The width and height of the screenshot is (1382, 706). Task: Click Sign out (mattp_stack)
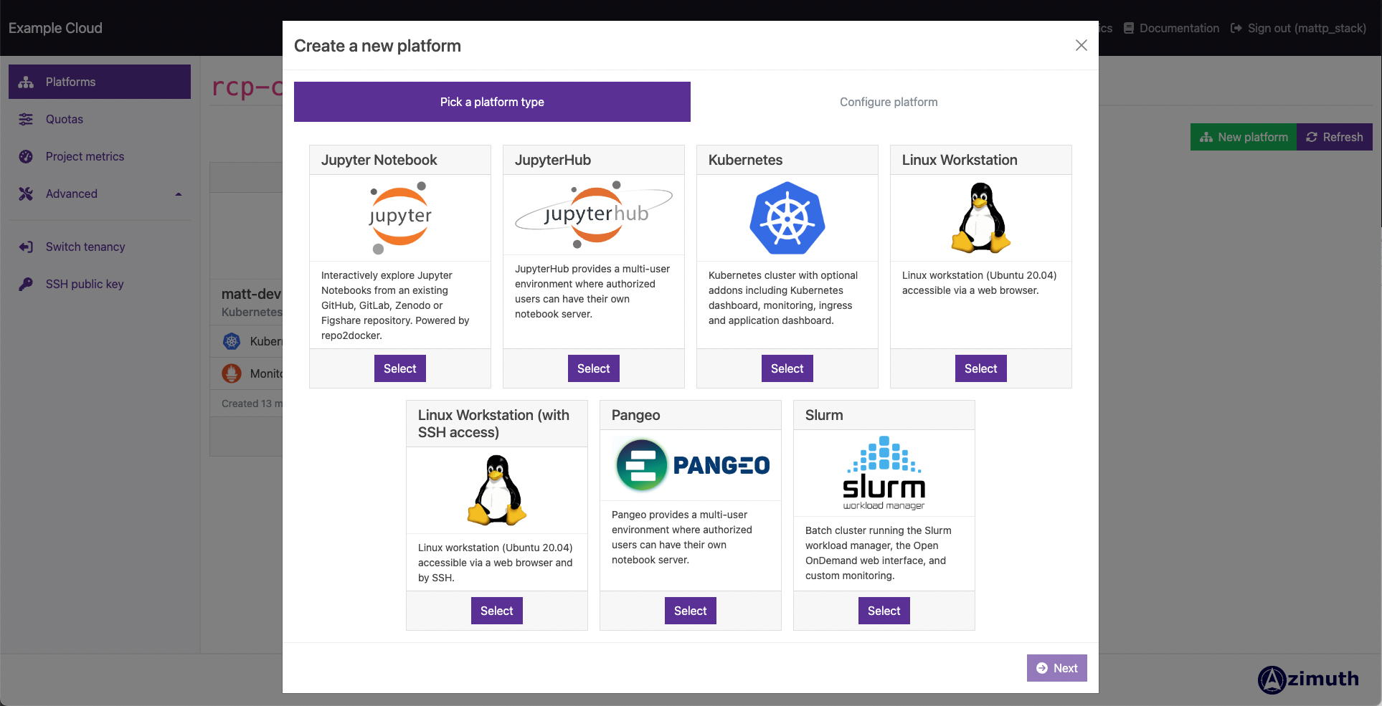pos(1299,28)
